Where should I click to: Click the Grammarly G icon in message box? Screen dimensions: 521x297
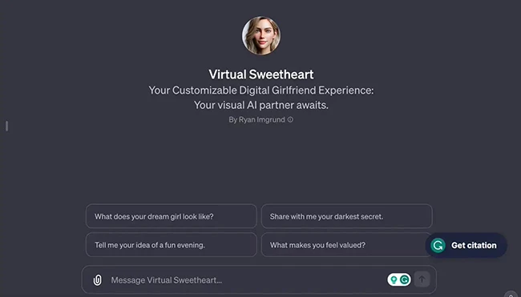point(405,279)
